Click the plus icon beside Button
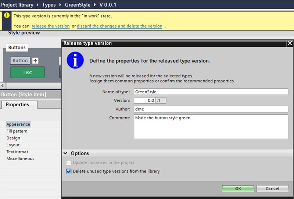The height and width of the screenshot is (199, 294). pyautogui.click(x=35, y=61)
